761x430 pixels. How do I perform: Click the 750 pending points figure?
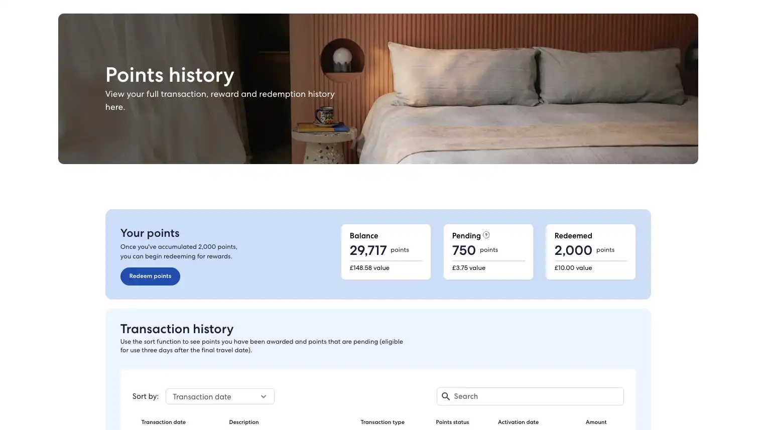(x=464, y=250)
